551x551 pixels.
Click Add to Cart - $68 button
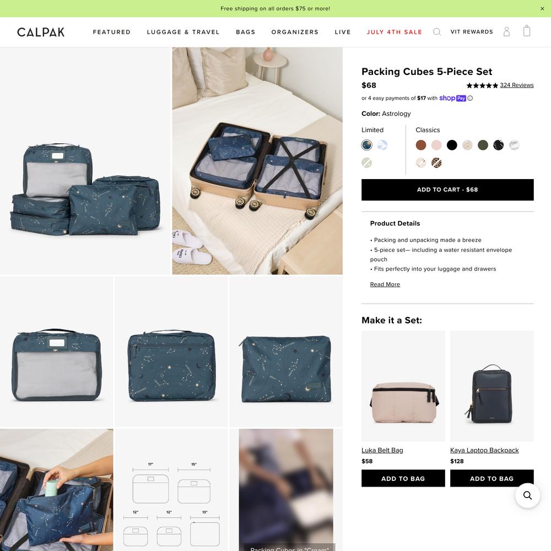(447, 190)
